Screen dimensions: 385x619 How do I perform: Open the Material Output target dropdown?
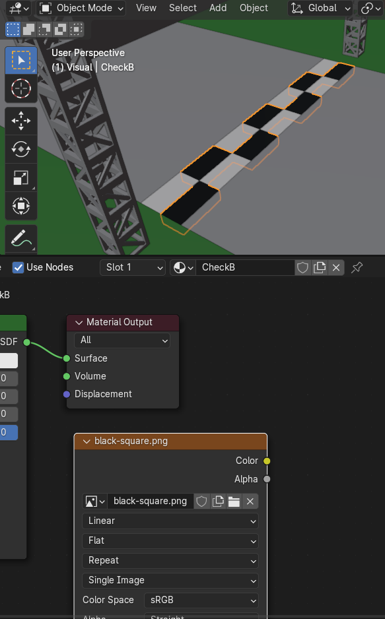[x=122, y=341]
